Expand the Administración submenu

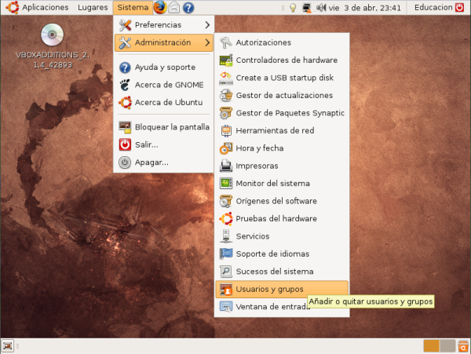(163, 42)
